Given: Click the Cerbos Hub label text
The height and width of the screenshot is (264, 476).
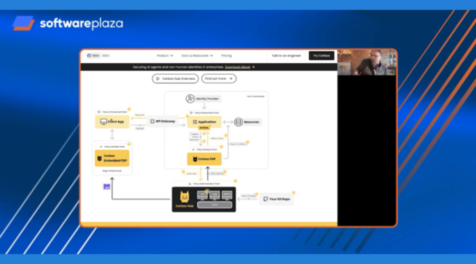Looking at the screenshot, I should [x=185, y=206].
